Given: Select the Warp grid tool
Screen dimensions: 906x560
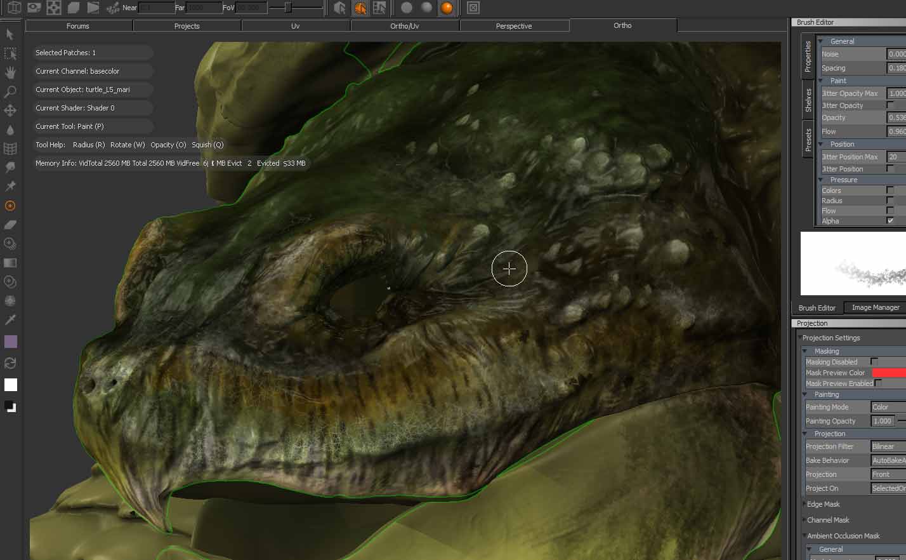Looking at the screenshot, I should (x=10, y=149).
